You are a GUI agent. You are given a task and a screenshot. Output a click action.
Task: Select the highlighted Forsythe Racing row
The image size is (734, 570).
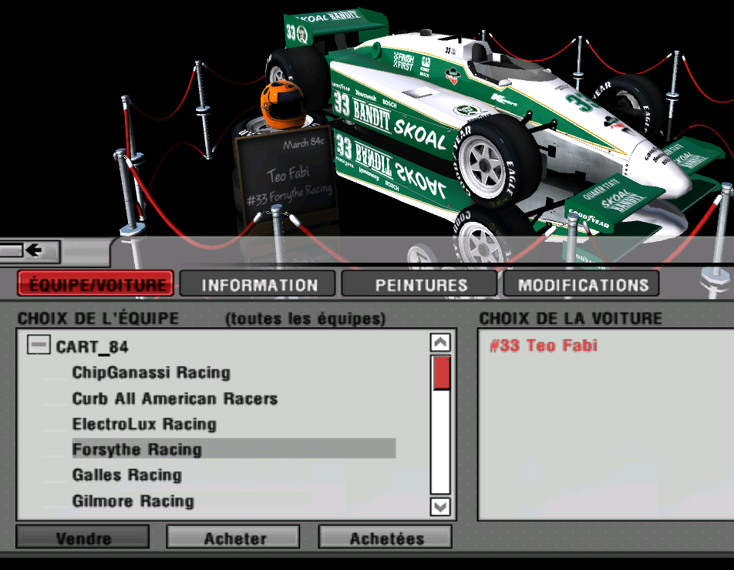coord(234,448)
